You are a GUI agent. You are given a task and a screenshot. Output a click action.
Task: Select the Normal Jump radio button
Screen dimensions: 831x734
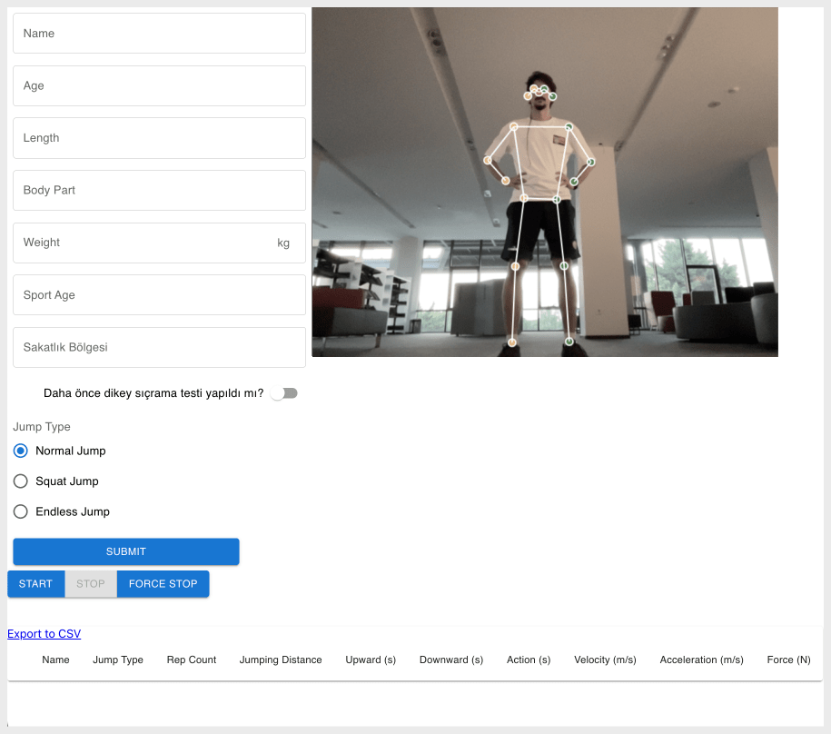coord(21,451)
